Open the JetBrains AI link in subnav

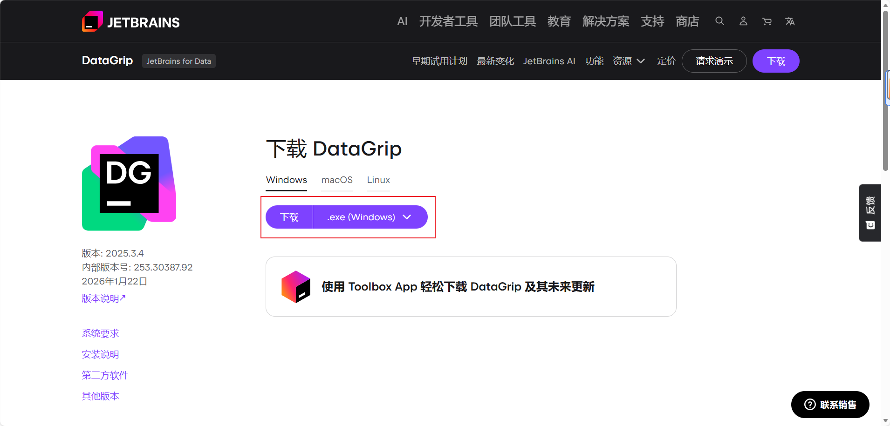549,61
